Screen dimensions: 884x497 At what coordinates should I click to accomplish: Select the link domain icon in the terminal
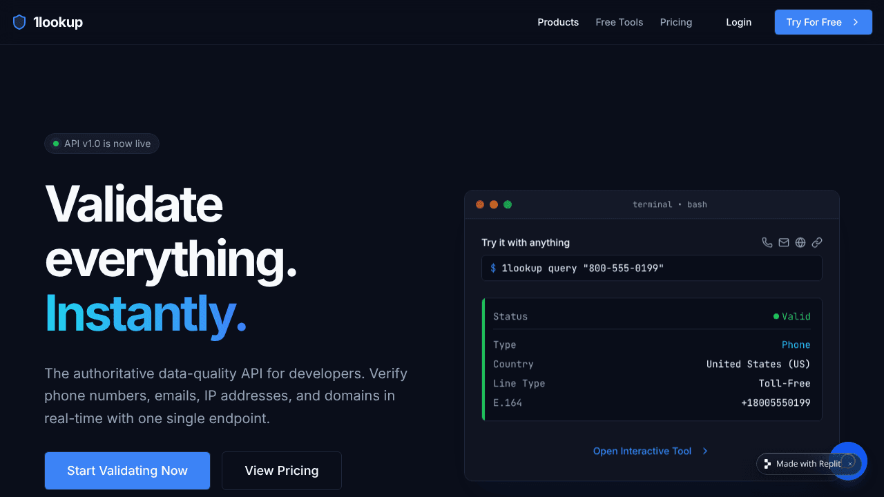pyautogui.click(x=817, y=242)
